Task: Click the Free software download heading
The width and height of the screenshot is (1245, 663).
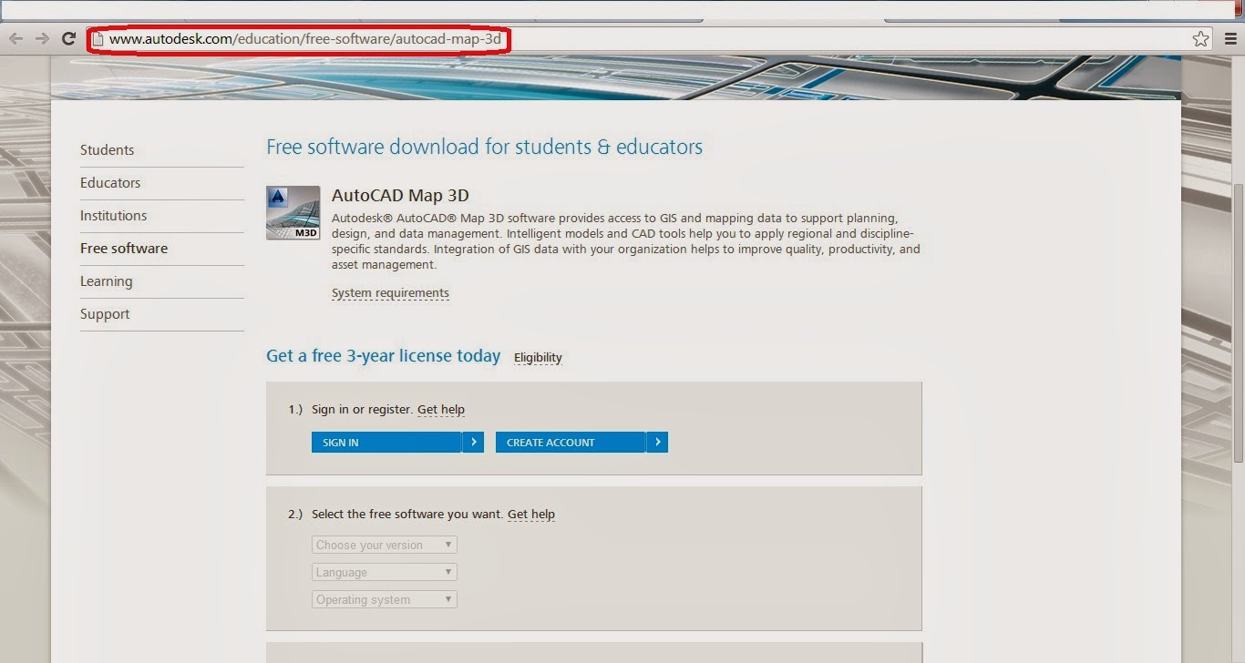Action: 484,147
